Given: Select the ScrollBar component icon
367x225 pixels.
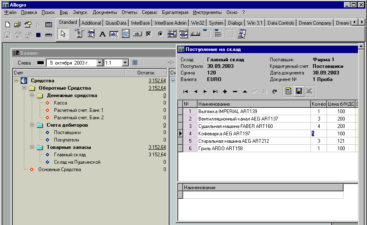Looking at the screenshot, I should [x=195, y=34].
